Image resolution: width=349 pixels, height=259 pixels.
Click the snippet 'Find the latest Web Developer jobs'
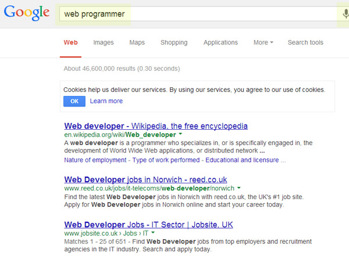pos(184,201)
